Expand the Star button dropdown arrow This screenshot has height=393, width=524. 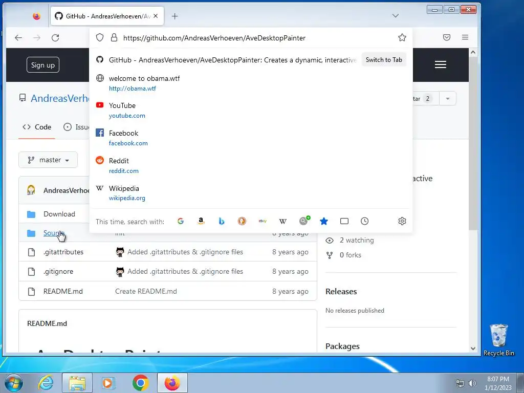(447, 99)
